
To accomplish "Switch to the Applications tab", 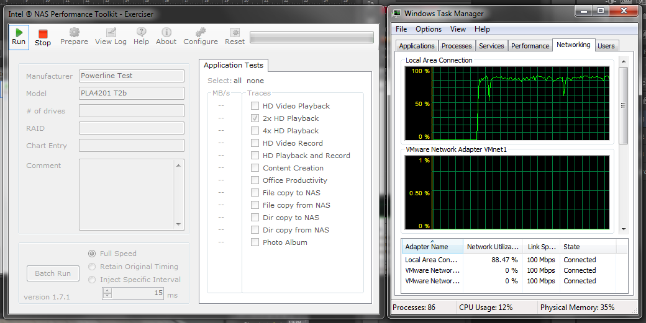I will tap(417, 46).
